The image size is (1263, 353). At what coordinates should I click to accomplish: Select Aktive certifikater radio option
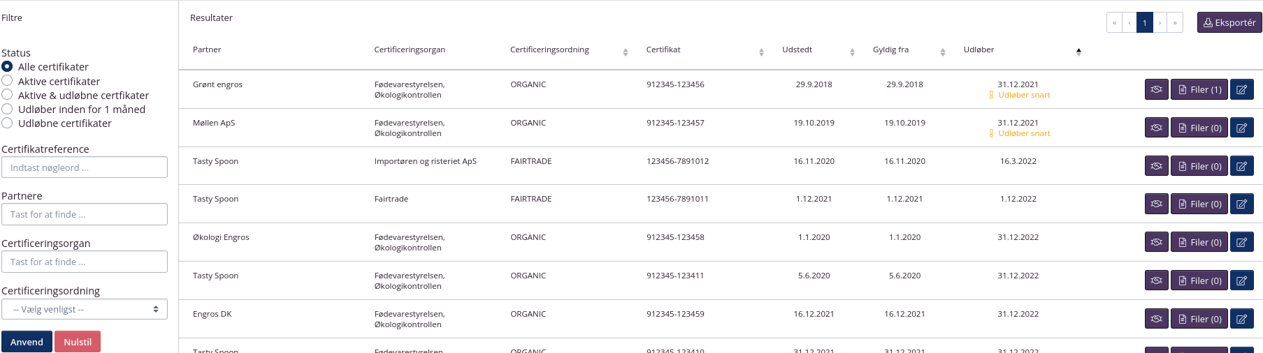tap(7, 81)
